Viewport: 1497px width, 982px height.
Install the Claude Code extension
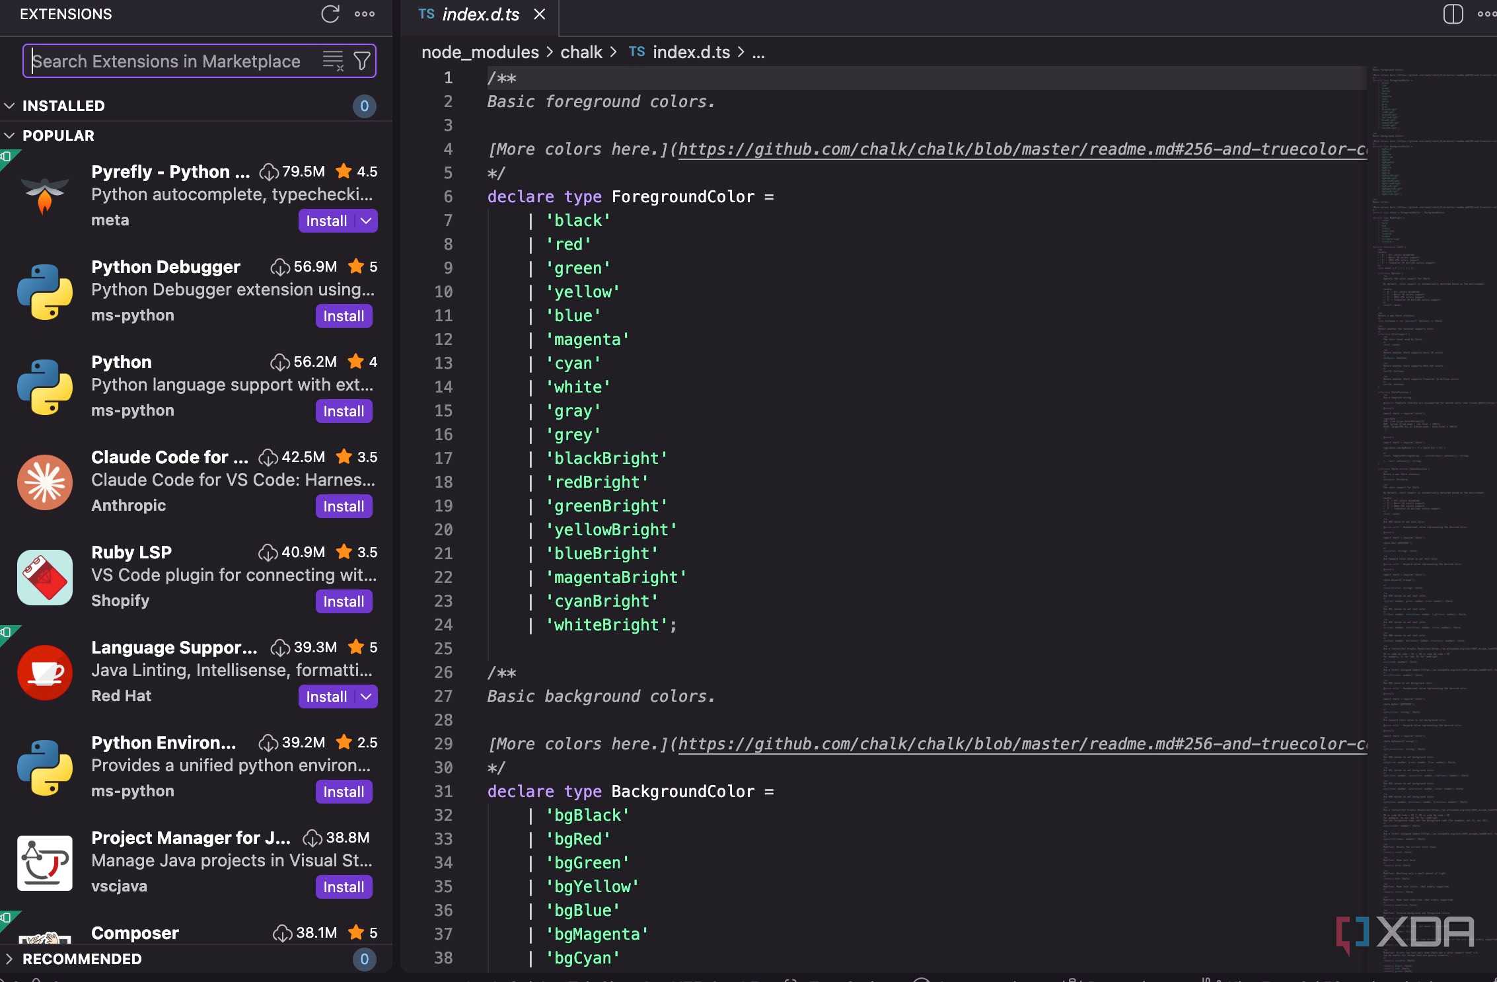[344, 506]
